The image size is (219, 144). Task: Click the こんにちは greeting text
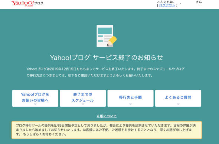pyautogui.click(x=166, y=2)
